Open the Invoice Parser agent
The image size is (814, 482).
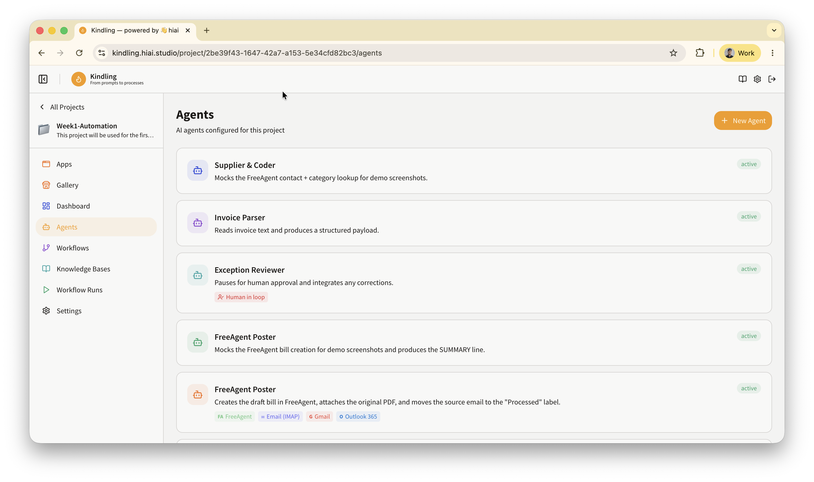(x=474, y=223)
